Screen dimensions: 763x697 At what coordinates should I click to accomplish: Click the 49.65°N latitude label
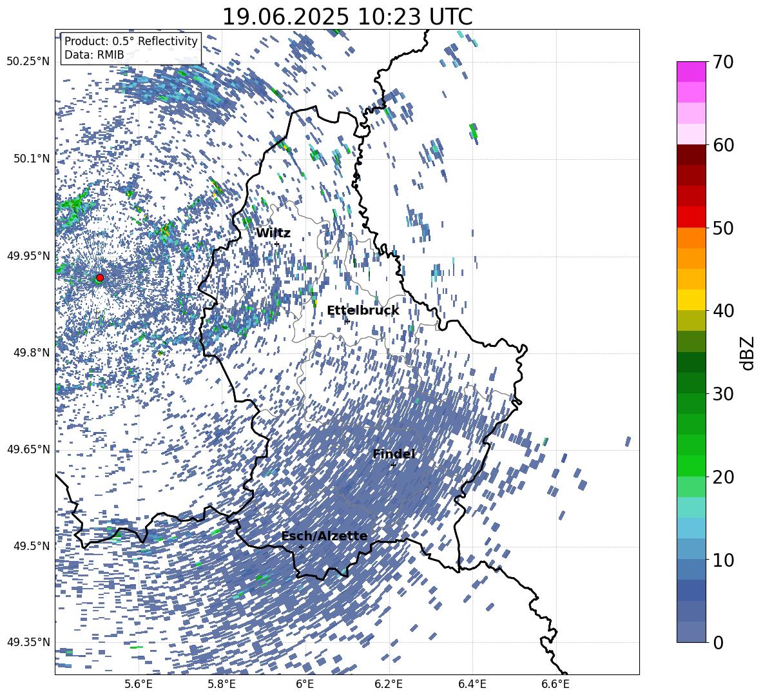coord(28,449)
